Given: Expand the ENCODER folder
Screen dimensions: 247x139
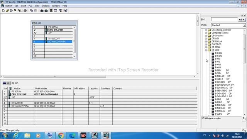Looking at the screenshot, I should click(206, 44).
